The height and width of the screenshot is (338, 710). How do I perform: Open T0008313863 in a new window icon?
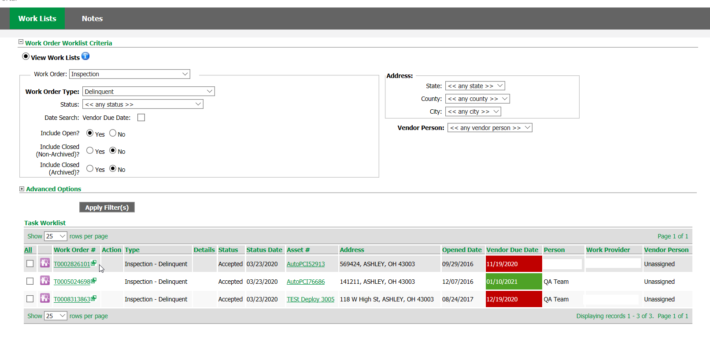click(x=94, y=298)
